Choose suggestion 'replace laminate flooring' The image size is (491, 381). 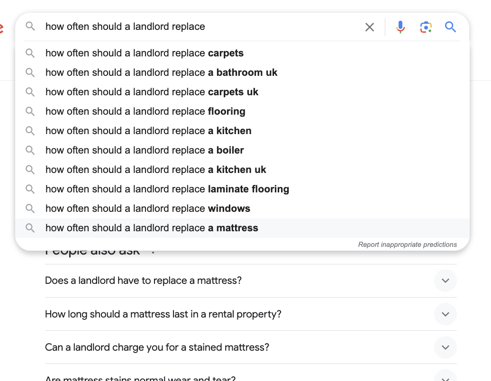[167, 189]
